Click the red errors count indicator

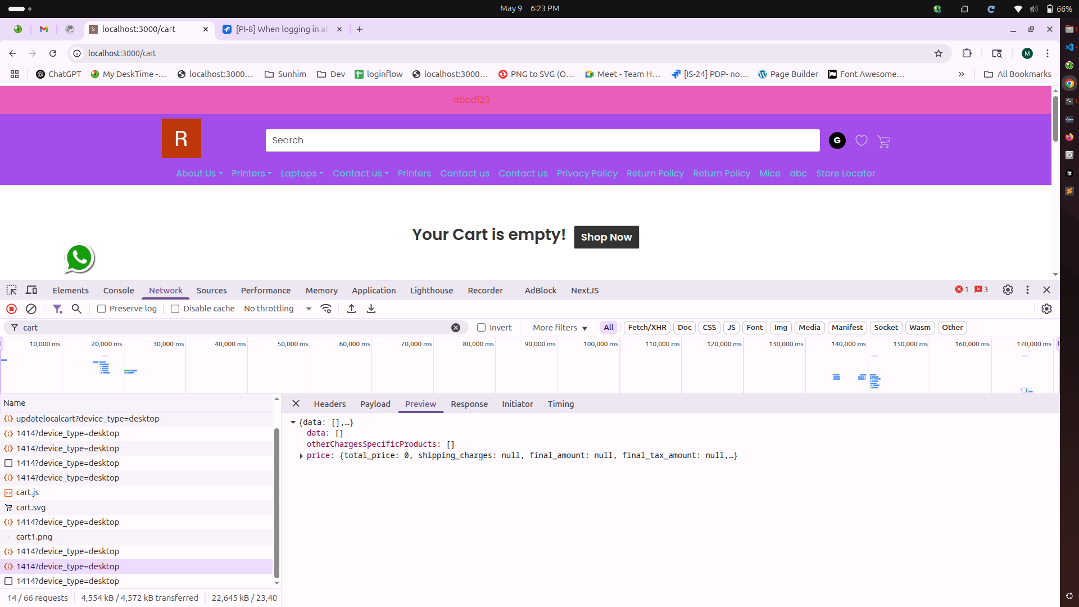(962, 289)
